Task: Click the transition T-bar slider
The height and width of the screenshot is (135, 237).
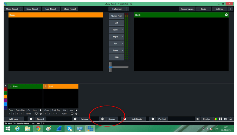Action: coord(110,67)
